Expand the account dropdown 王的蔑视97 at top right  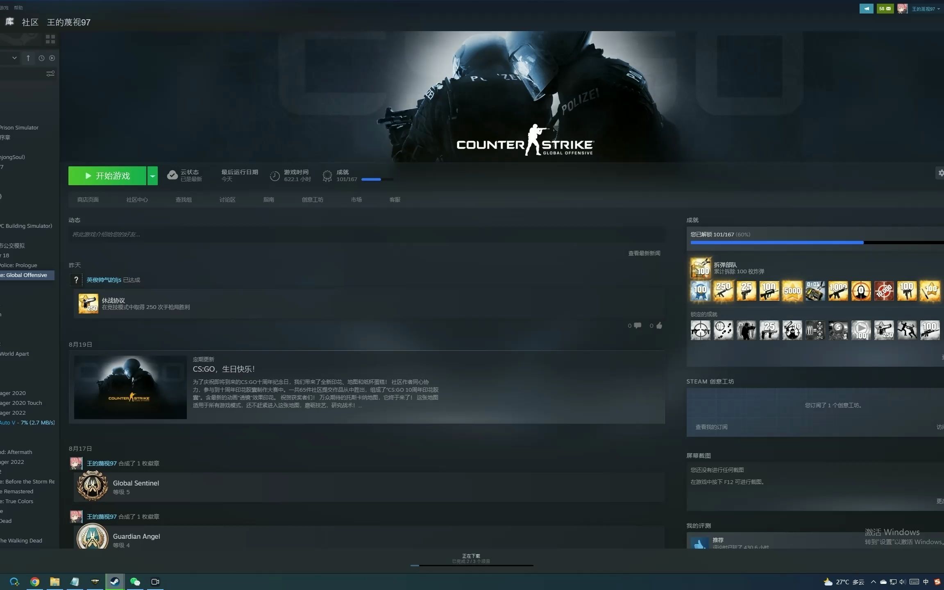pos(925,9)
